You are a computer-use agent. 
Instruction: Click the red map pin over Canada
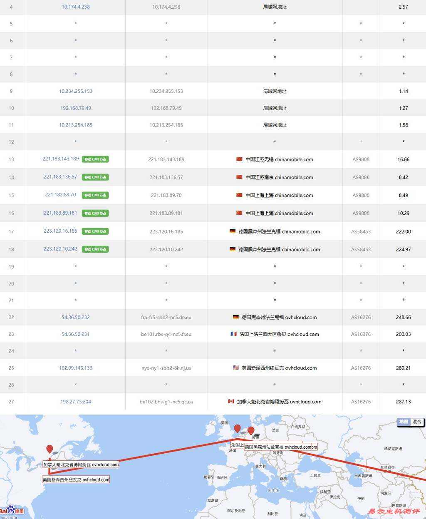pos(50,449)
